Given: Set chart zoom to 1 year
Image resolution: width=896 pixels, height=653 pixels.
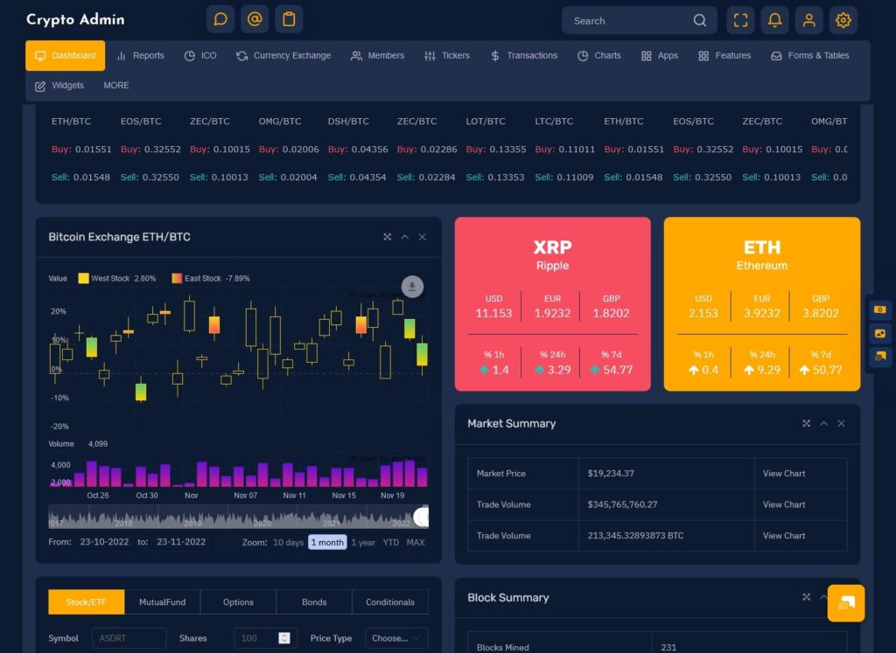Looking at the screenshot, I should [x=363, y=542].
